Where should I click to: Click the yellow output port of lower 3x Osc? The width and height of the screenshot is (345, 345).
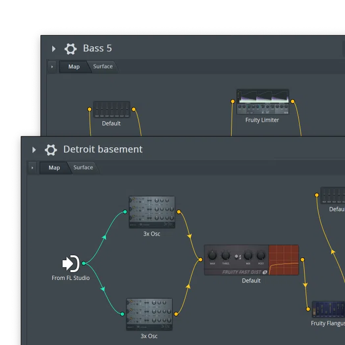click(176, 314)
